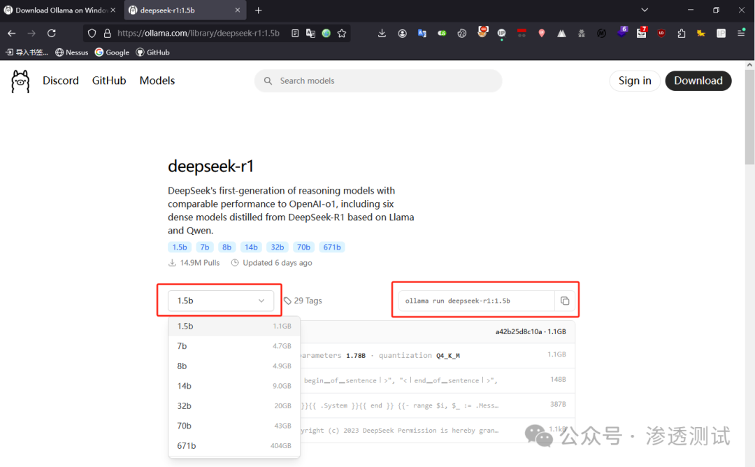The image size is (755, 467).
Task: Copy the ollama run command
Action: click(565, 301)
